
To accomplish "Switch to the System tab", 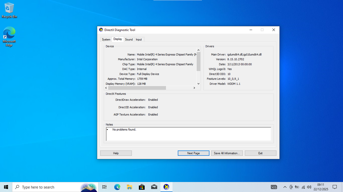I will click(106, 39).
